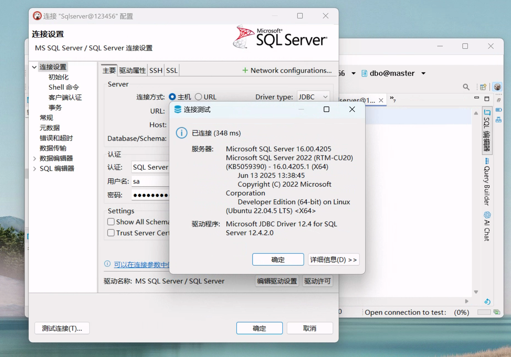Open the connection parameters hint link
The width and height of the screenshot is (511, 357).
(142, 265)
